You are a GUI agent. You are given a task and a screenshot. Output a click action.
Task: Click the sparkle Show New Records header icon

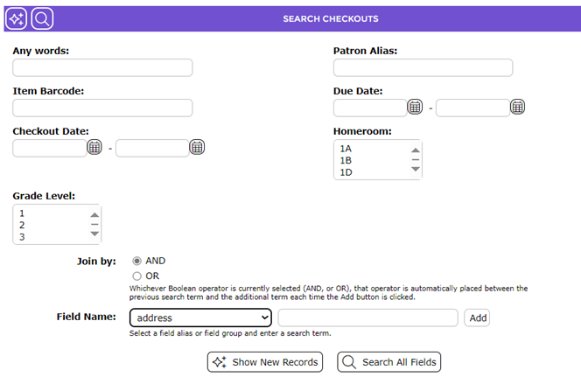pos(16,18)
